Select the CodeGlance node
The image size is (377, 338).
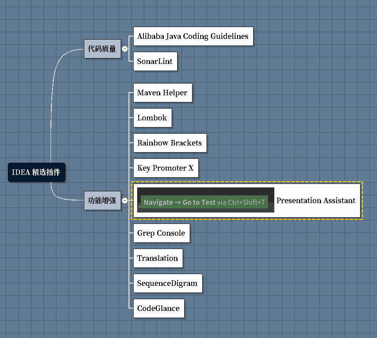(x=159, y=309)
